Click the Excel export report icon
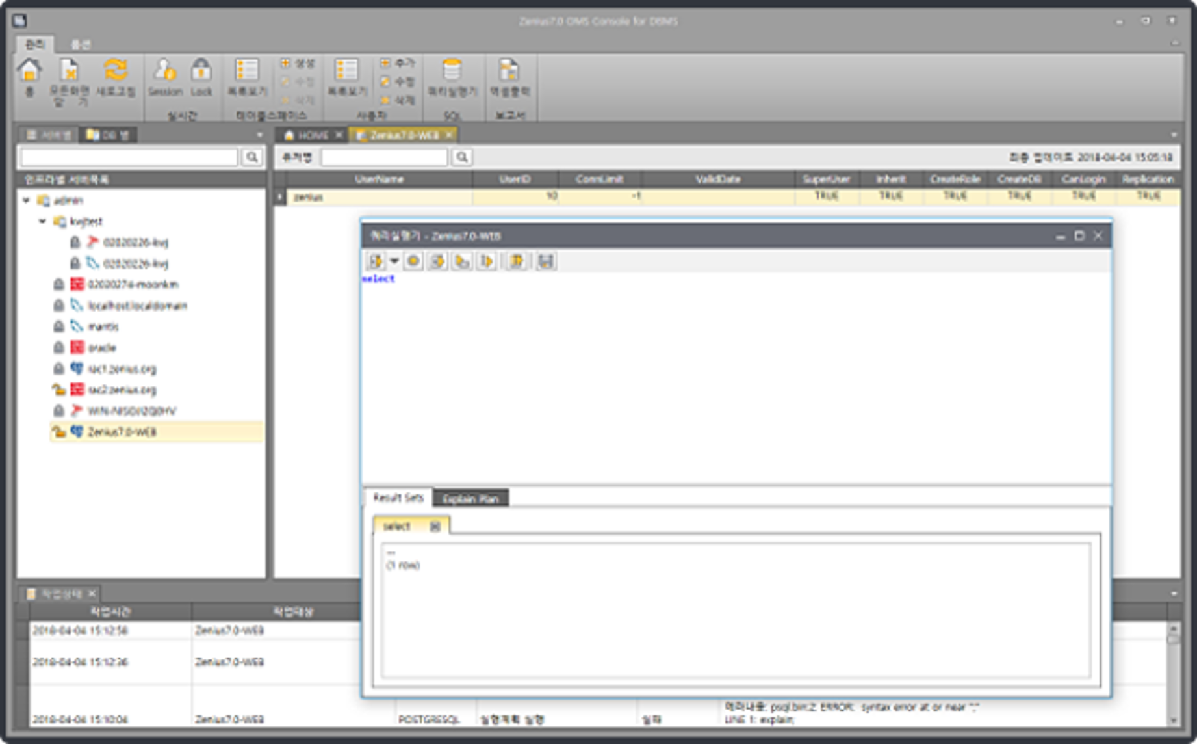Image resolution: width=1197 pixels, height=744 pixels. pyautogui.click(x=509, y=70)
